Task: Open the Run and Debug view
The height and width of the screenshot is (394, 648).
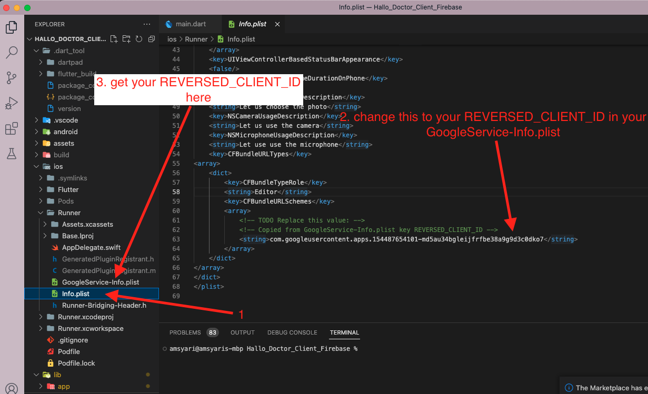Action: click(x=11, y=103)
